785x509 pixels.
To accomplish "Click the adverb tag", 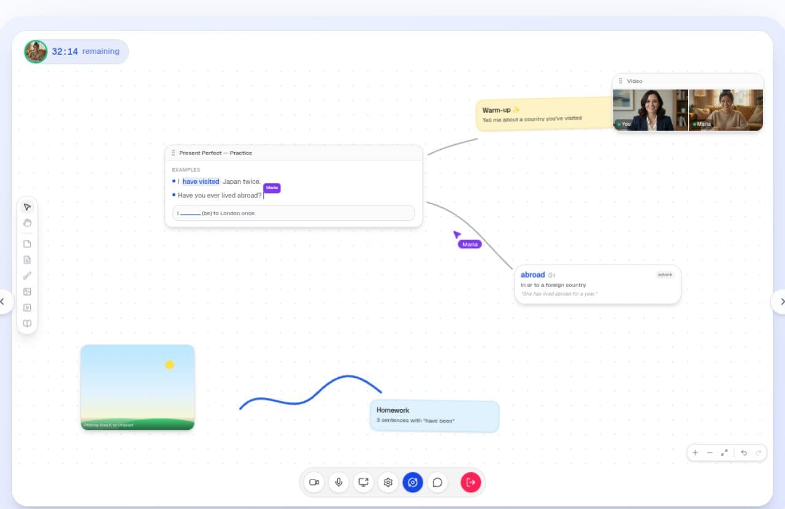I will pos(665,275).
